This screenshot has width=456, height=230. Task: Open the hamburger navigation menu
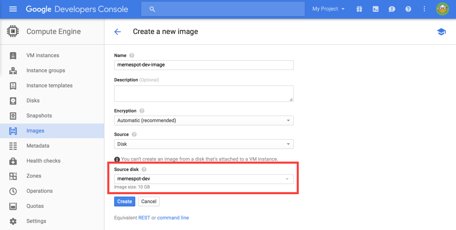coord(13,9)
